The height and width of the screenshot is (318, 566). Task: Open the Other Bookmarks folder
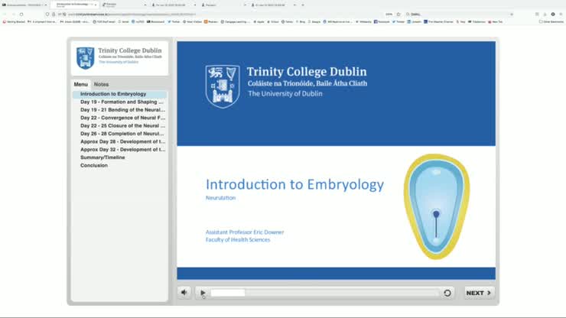pos(551,21)
